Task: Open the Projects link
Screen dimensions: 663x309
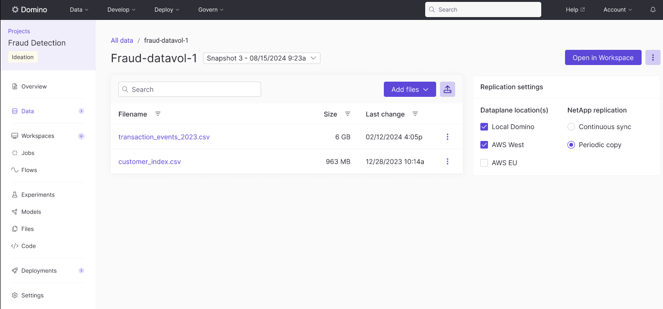Action: point(19,31)
